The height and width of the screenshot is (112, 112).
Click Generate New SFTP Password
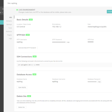(27, 48)
